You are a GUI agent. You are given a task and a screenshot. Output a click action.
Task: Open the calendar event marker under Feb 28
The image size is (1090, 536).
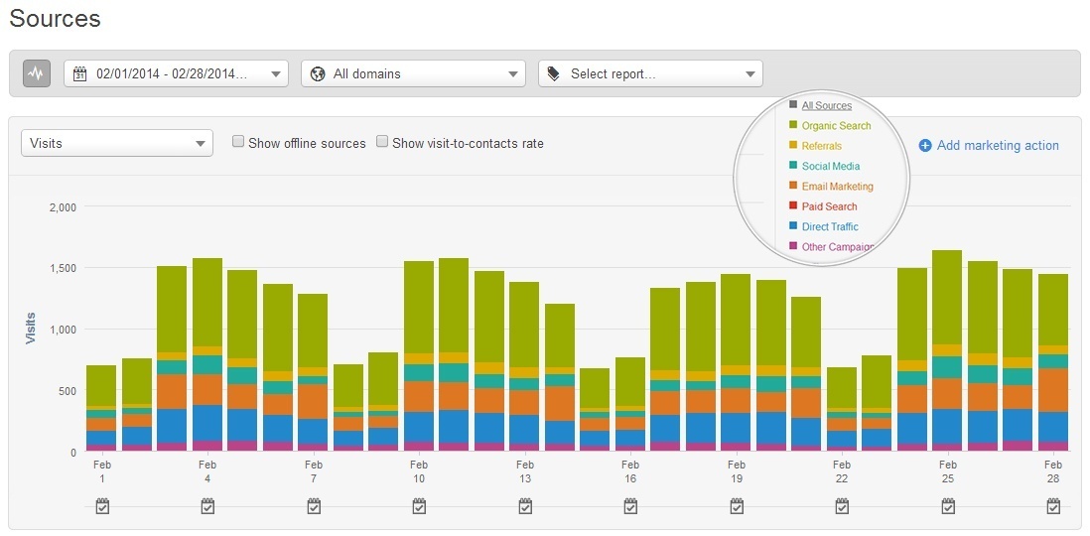point(1054,506)
